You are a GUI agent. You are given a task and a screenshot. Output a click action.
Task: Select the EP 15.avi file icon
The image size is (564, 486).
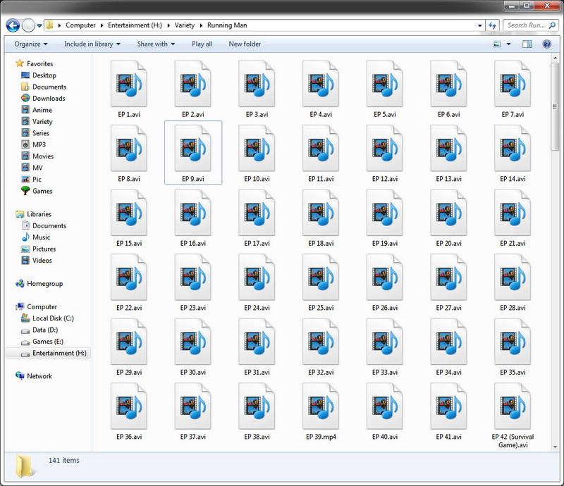tap(129, 213)
